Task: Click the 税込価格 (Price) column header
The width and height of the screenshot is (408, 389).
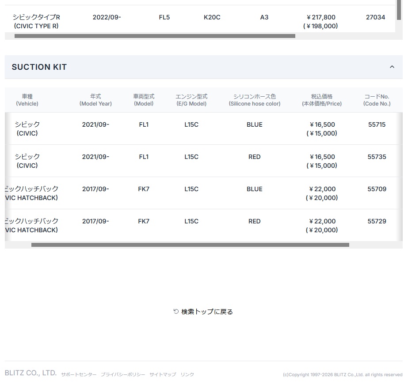Action: (x=322, y=100)
